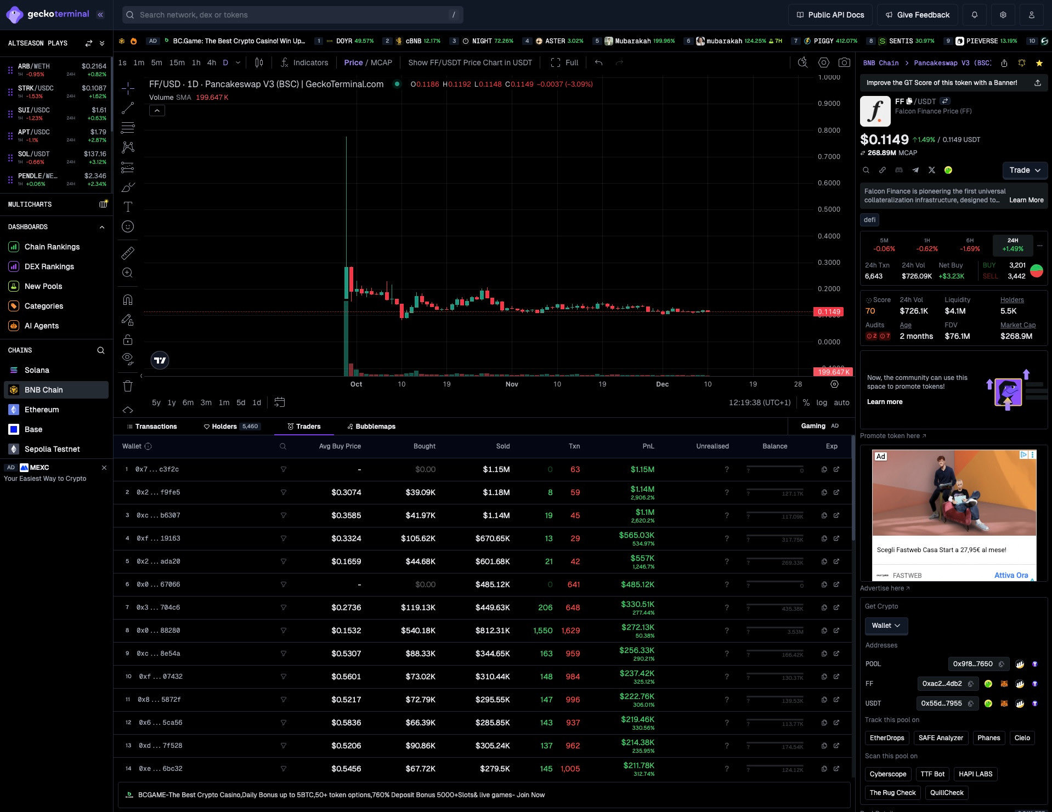1052x812 pixels.
Task: Open the emoji and icons tool
Action: pyautogui.click(x=128, y=226)
